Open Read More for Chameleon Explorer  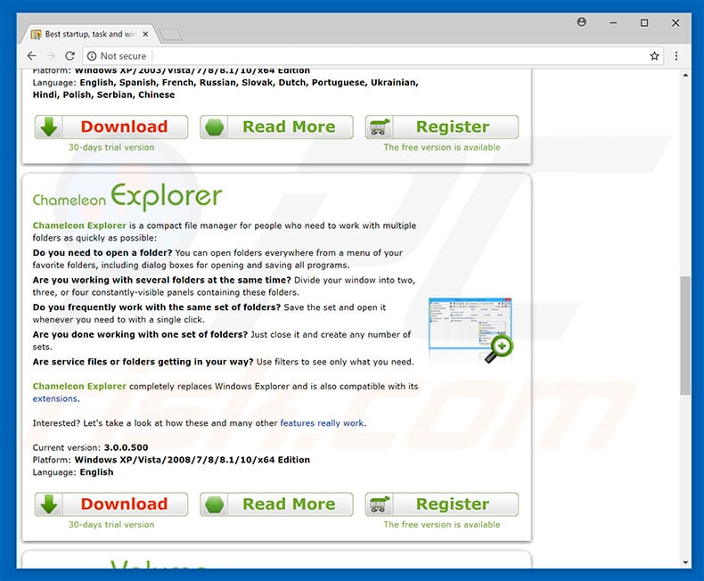276,504
